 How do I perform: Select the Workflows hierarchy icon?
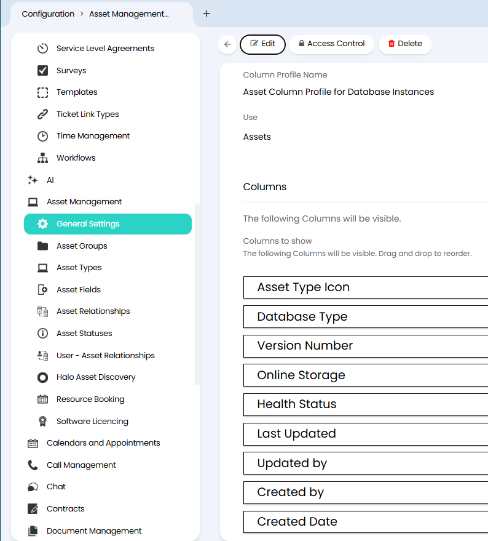[x=42, y=158]
